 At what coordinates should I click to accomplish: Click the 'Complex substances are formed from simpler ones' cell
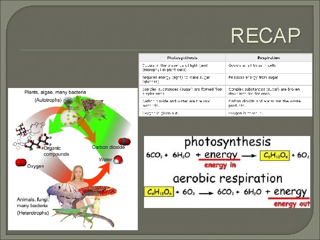182,91
